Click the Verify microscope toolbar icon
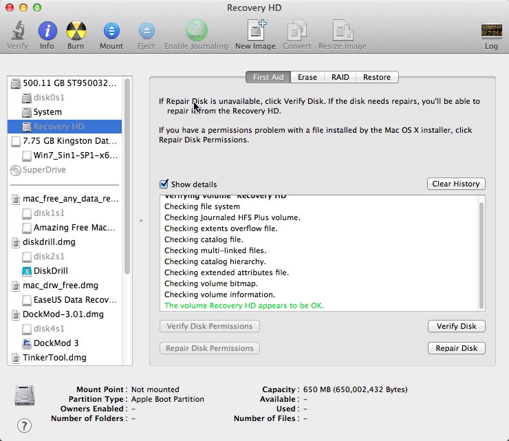This screenshot has height=441, width=509. point(17,31)
